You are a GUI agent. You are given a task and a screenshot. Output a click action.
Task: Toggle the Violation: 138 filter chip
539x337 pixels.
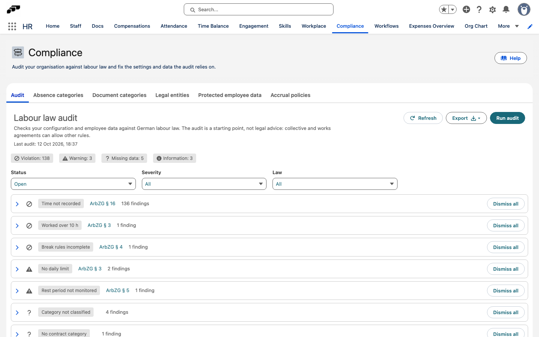32,158
